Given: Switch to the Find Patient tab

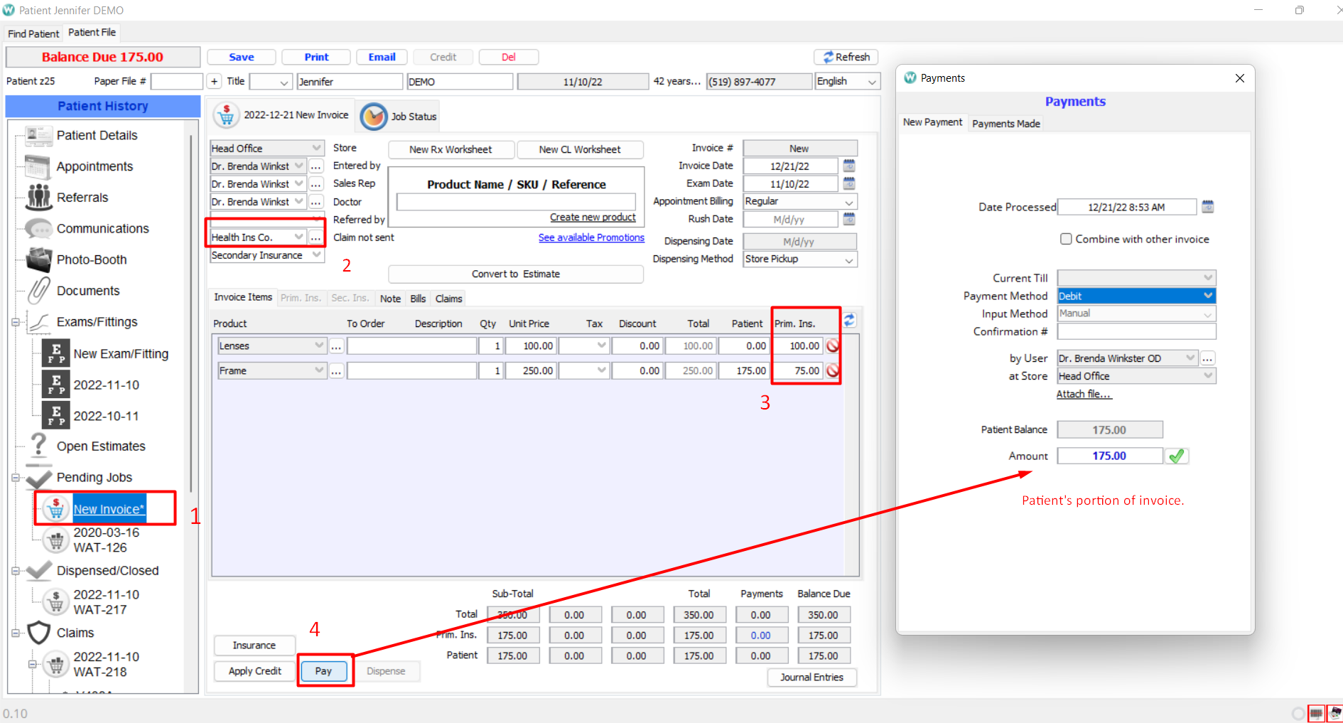Looking at the screenshot, I should tap(33, 33).
